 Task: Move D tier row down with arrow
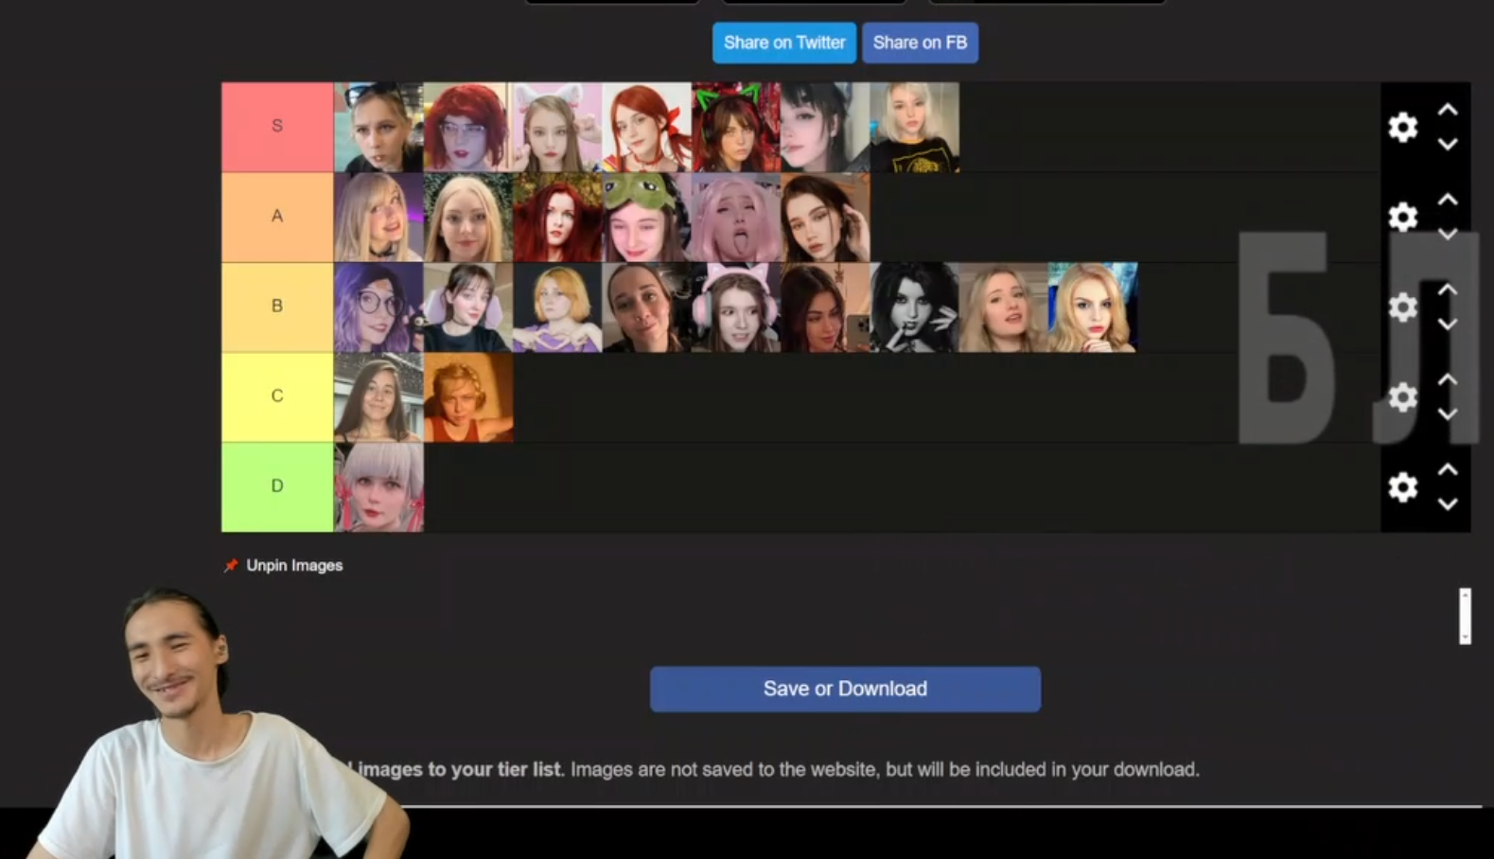(1448, 504)
